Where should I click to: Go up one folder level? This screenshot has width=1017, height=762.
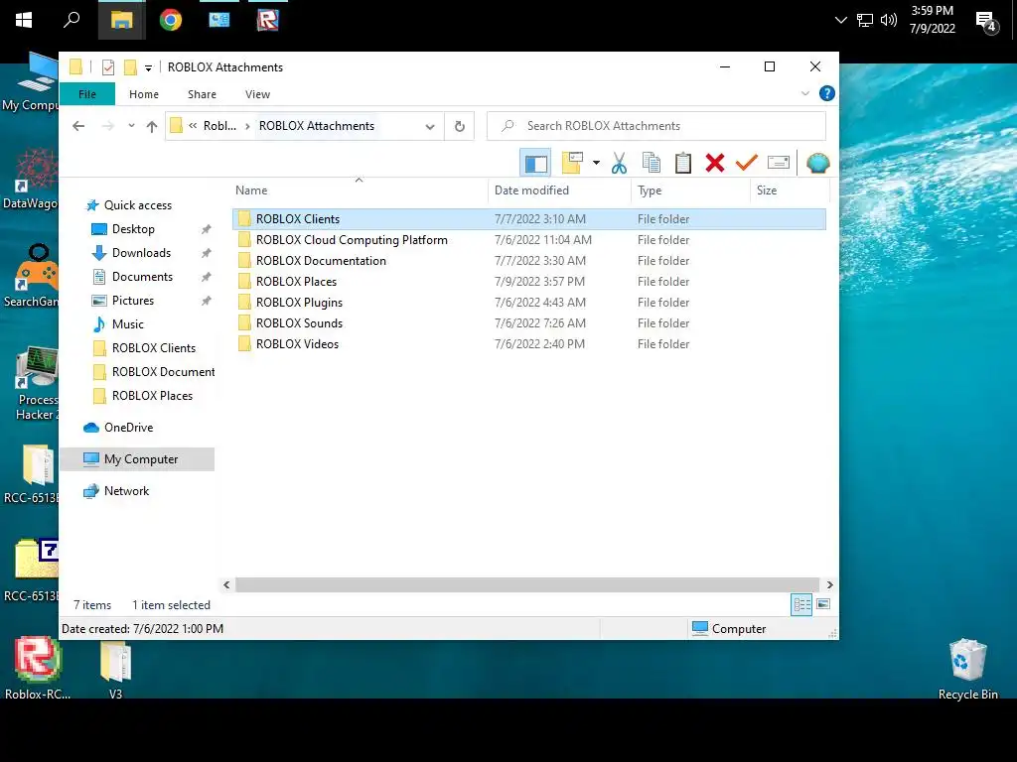tap(152, 126)
